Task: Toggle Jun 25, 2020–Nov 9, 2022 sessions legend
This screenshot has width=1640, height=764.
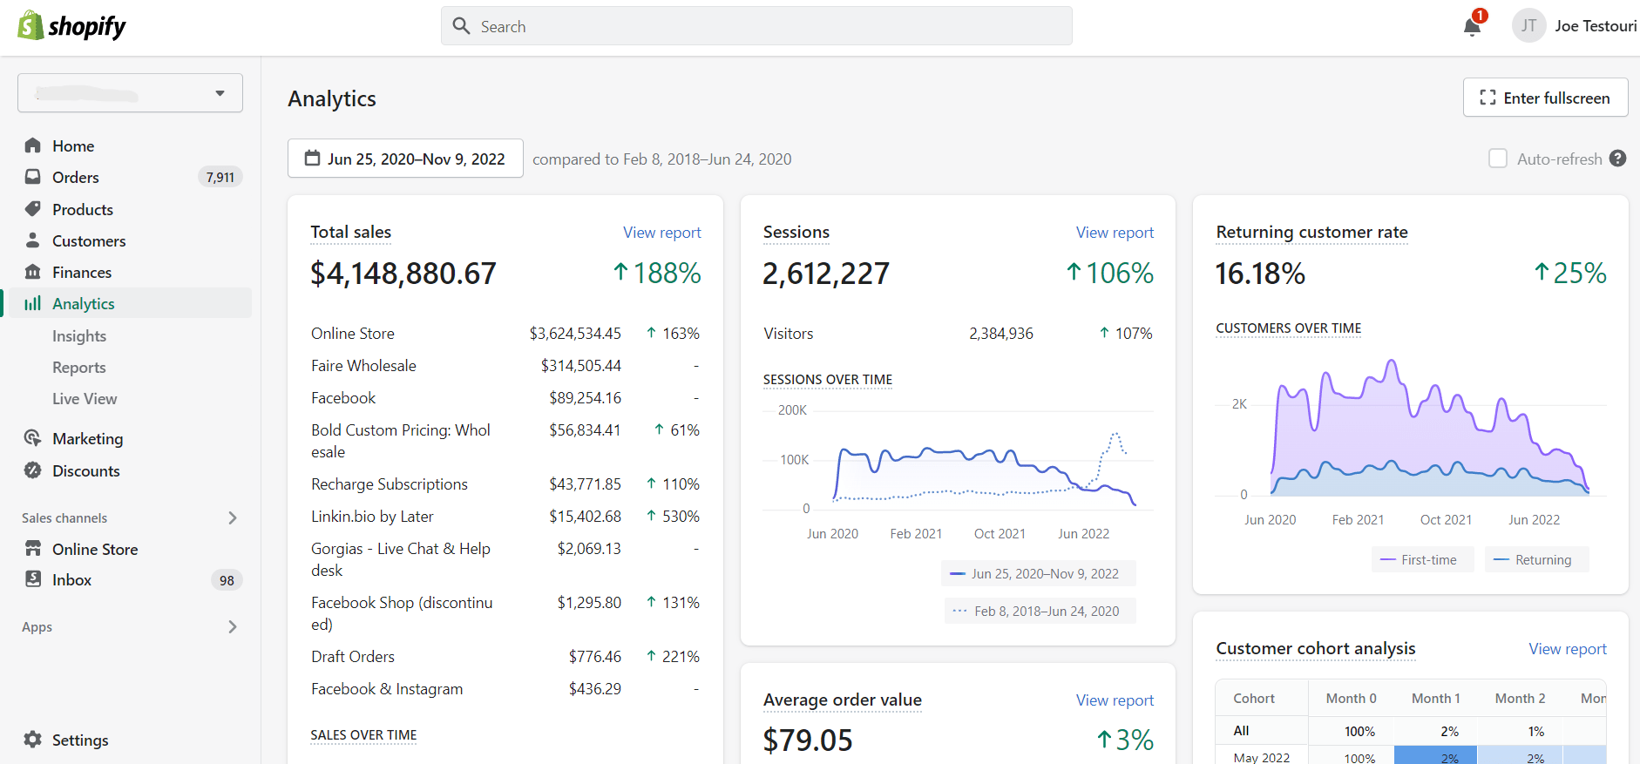Action: [x=1038, y=573]
